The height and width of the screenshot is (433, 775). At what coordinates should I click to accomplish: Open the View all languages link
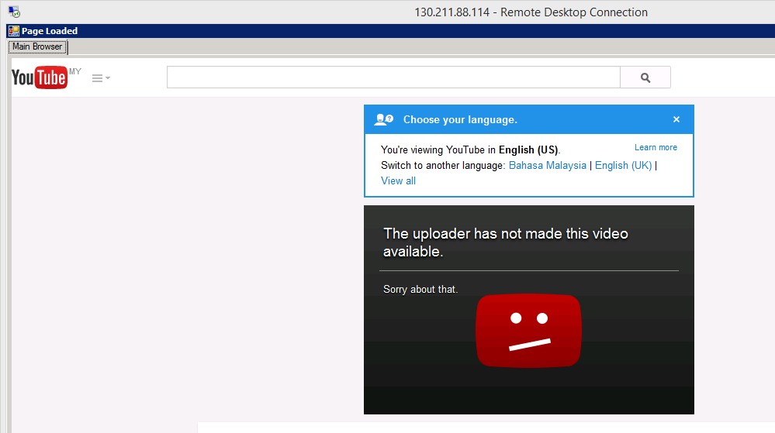(398, 180)
